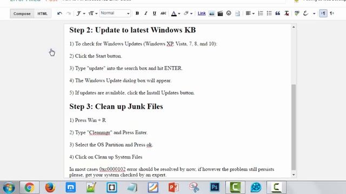Open the Camtasia Recorder white taskbar icon
The height and width of the screenshot is (194, 346).
point(276,188)
